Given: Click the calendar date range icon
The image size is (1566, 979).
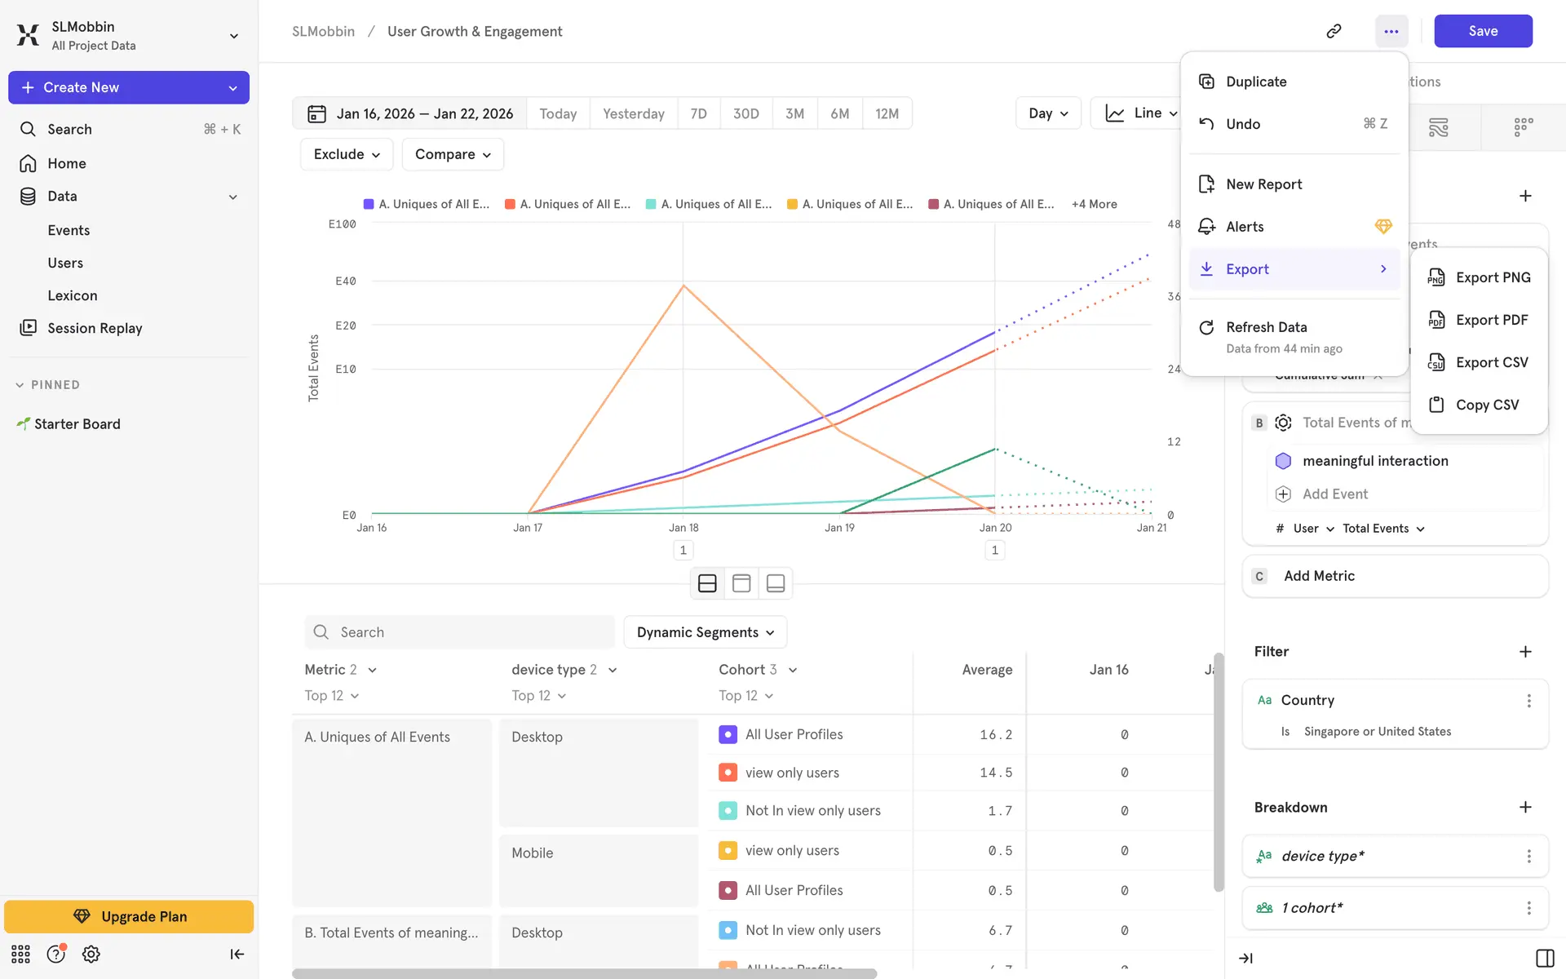Looking at the screenshot, I should point(316,113).
